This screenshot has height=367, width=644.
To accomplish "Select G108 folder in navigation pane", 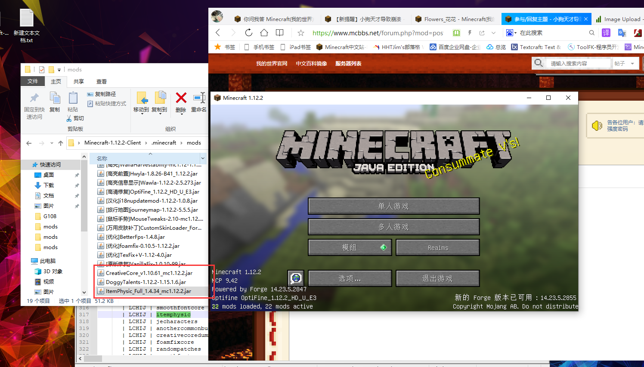I will pyautogui.click(x=50, y=216).
